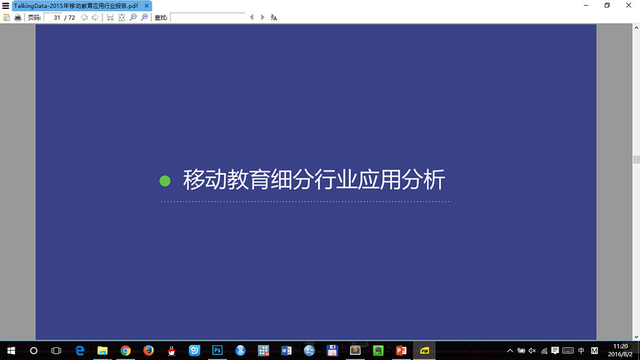
Task: Launch Microsoft Edge from taskbar
Action: coord(79,350)
